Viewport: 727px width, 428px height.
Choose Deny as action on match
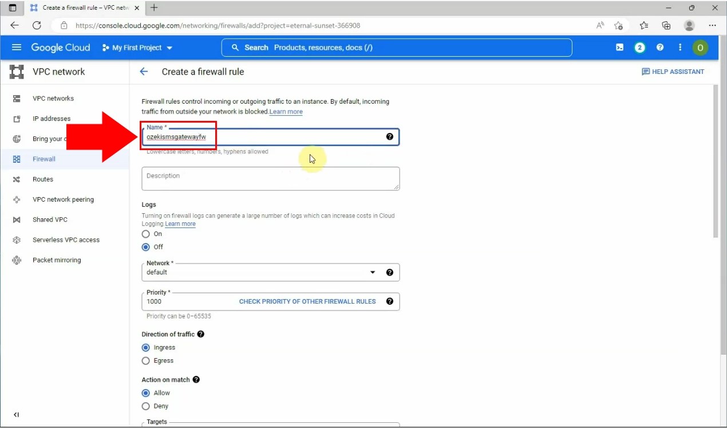pyautogui.click(x=145, y=406)
